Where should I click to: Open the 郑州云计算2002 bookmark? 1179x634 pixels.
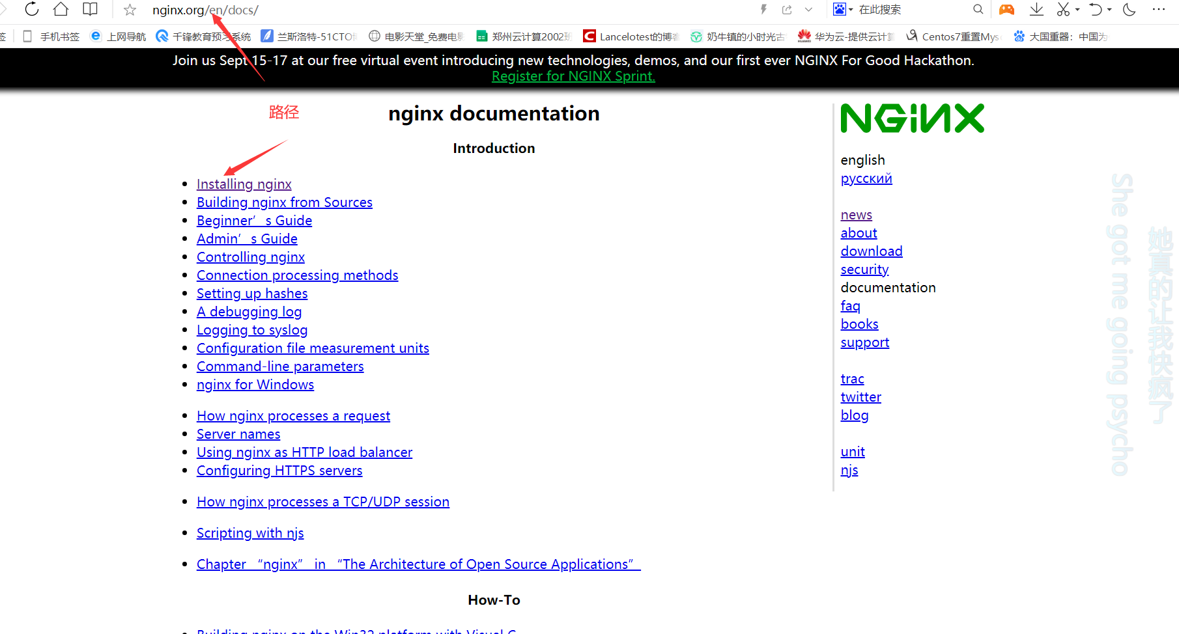(524, 36)
